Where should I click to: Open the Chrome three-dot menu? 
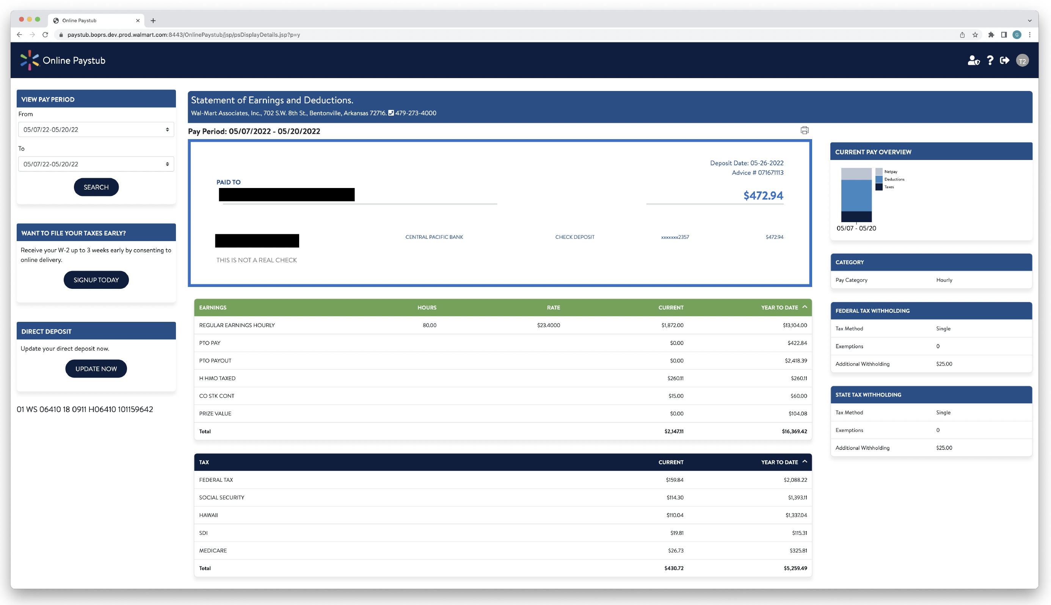click(x=1029, y=35)
